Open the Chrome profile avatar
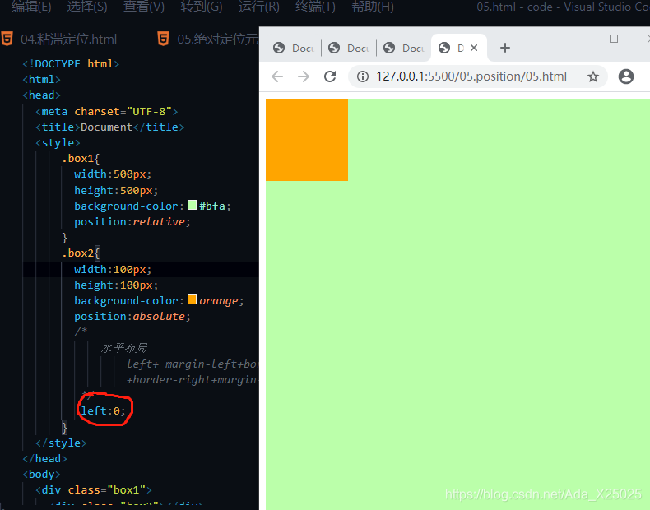Image resolution: width=650 pixels, height=510 pixels. [x=626, y=76]
